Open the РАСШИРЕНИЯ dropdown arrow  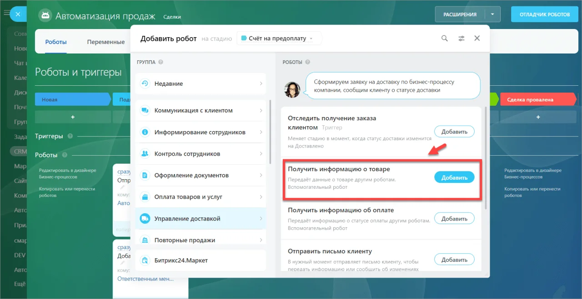[492, 15]
